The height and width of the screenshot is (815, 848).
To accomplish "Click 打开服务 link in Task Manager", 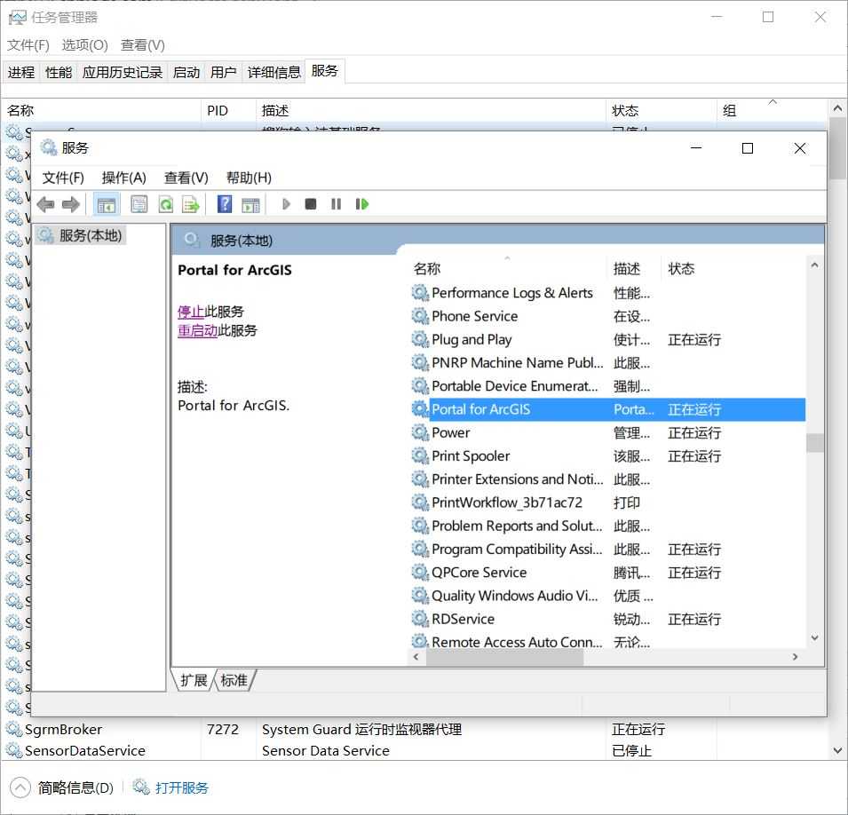I will tap(182, 787).
